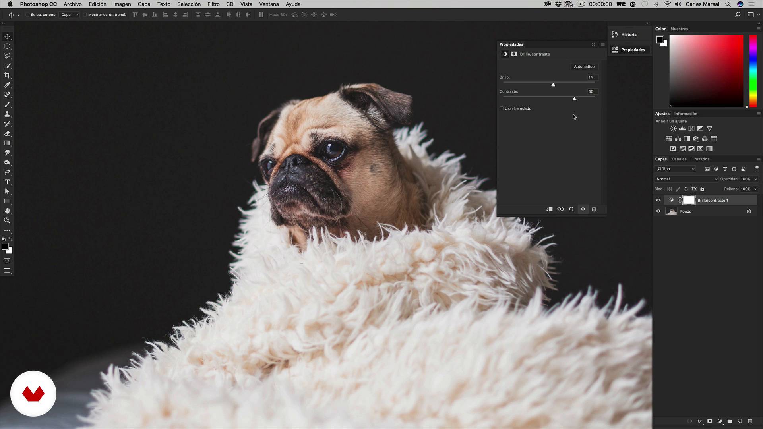
Task: Click the Contraste slider handle
Action: pos(574,99)
